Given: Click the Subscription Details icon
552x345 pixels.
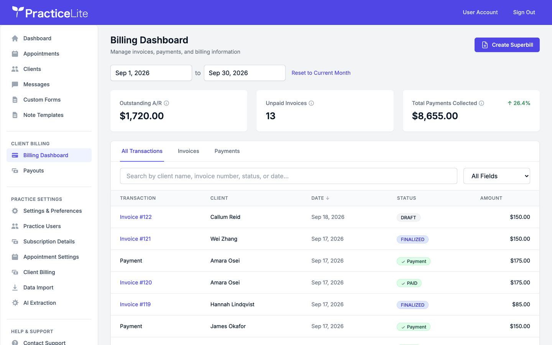Looking at the screenshot, I should [x=15, y=242].
